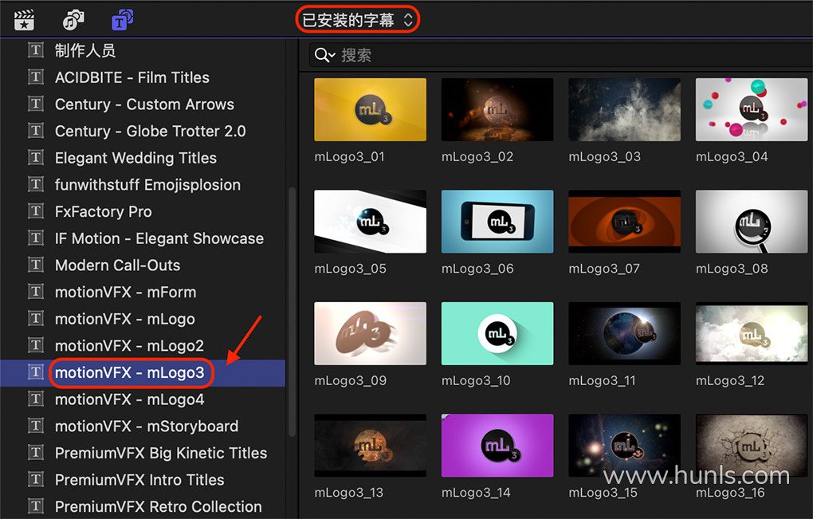Select motionVFX - mLogo3 category
Viewport: 813px width, 519px height.
[x=143, y=373]
